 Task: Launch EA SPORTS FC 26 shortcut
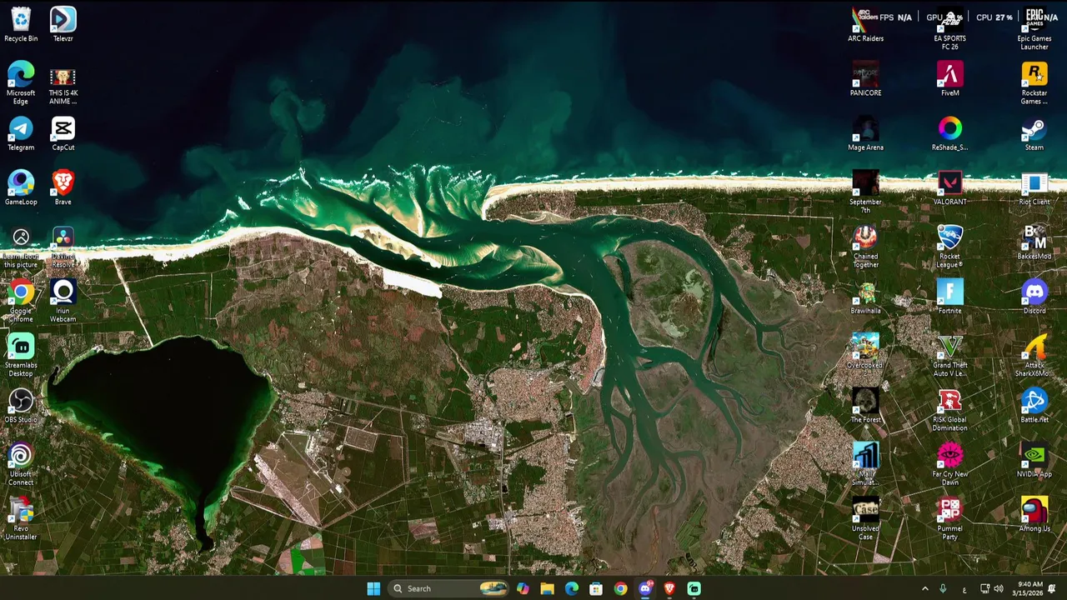click(x=949, y=29)
